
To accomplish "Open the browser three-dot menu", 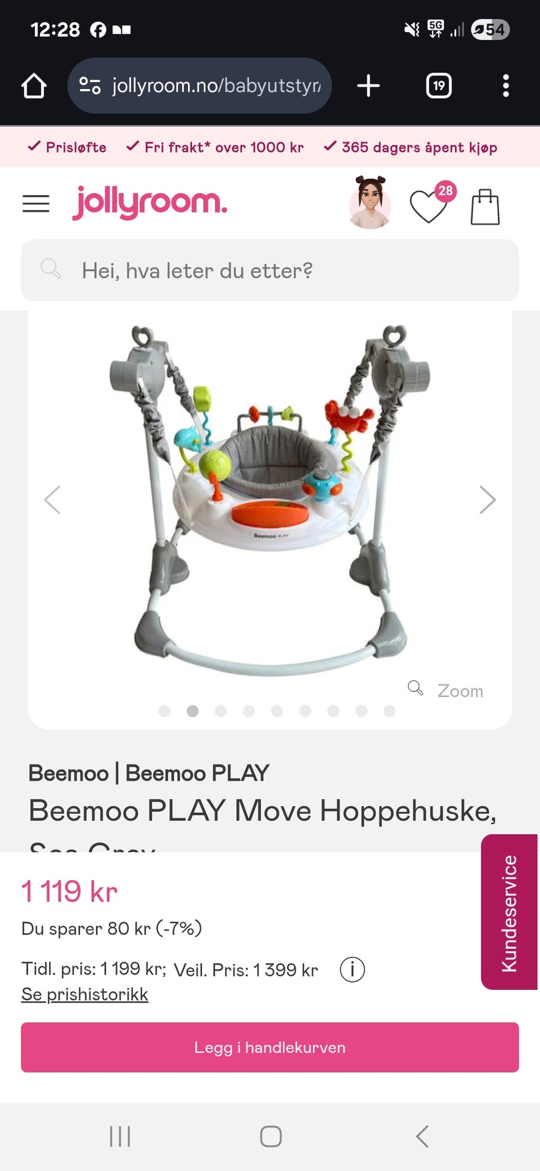I will [506, 86].
